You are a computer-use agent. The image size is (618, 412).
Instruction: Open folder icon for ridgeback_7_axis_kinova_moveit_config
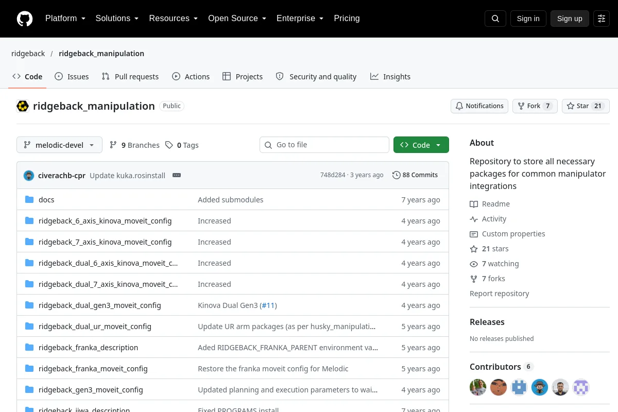coord(29,242)
